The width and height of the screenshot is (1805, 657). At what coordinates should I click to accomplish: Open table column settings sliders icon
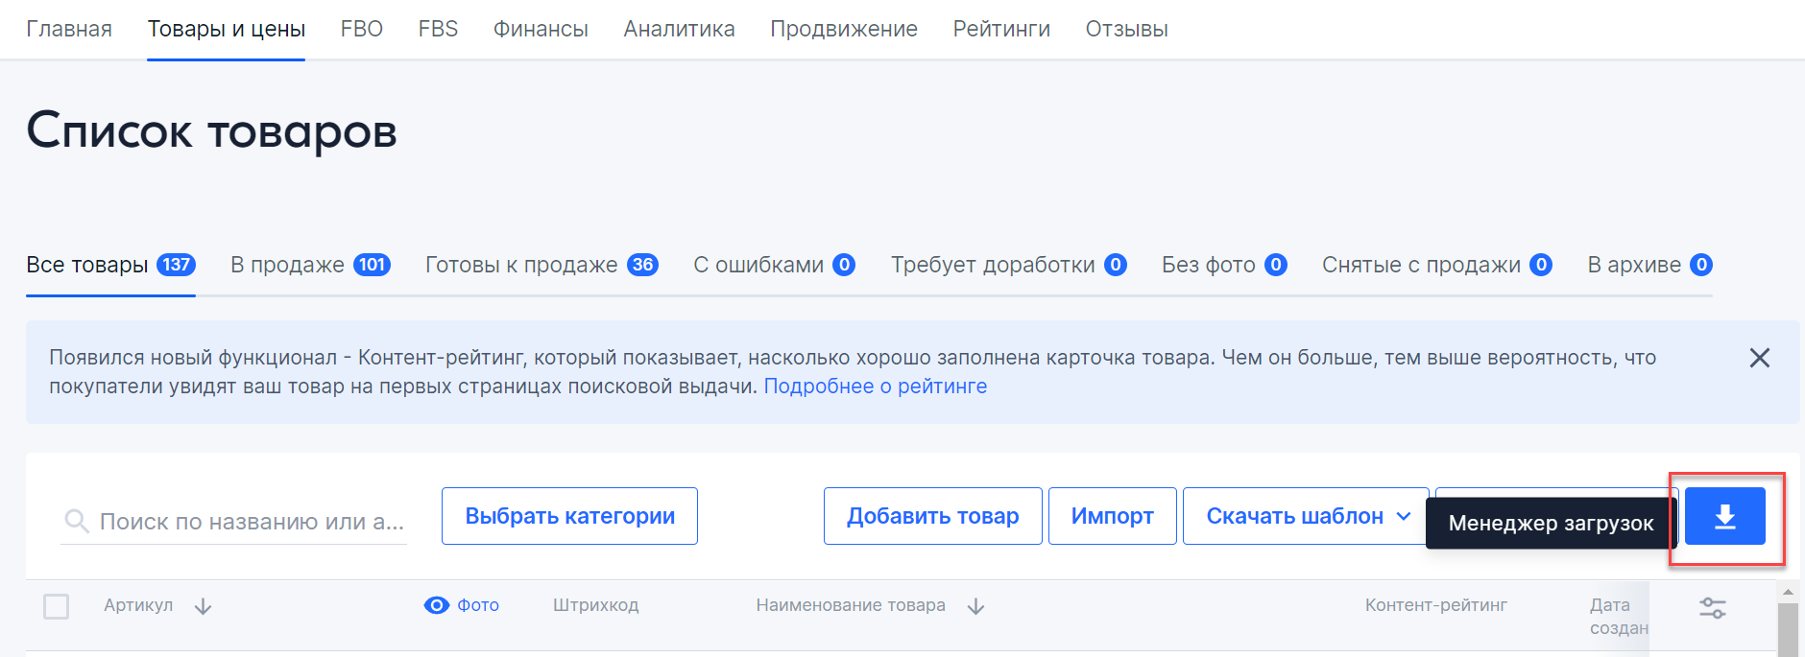click(1712, 607)
